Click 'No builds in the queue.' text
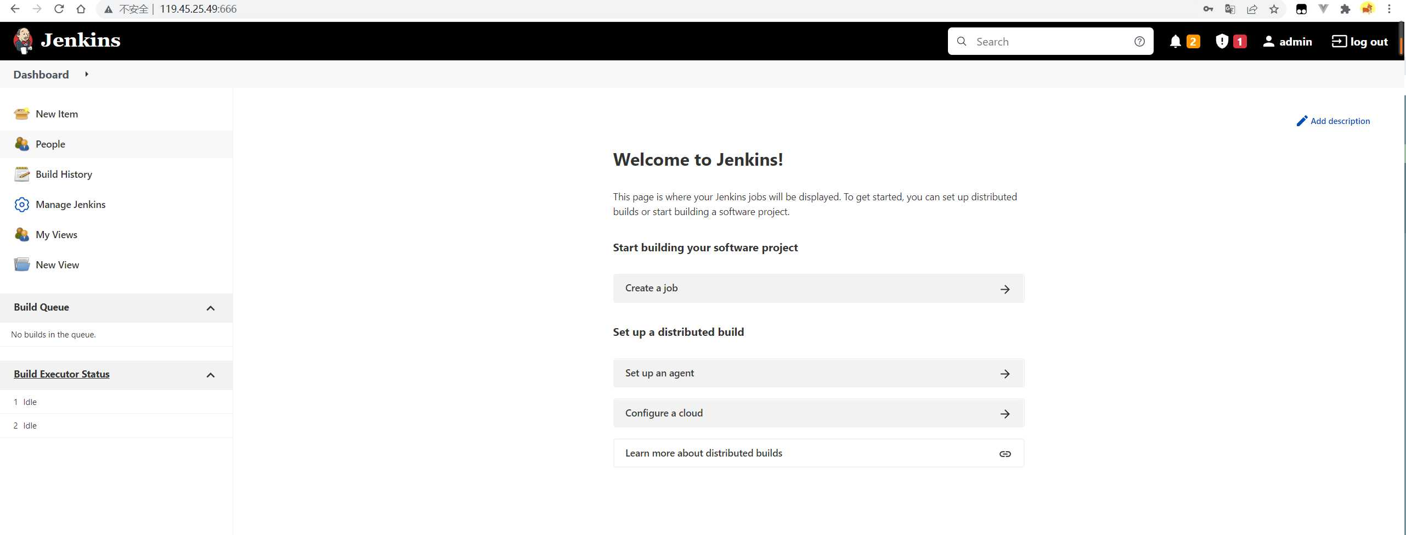The height and width of the screenshot is (535, 1406). (53, 335)
